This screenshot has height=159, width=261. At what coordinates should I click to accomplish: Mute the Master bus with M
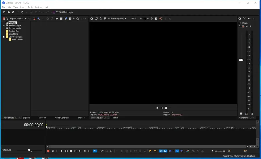pos(247,26)
